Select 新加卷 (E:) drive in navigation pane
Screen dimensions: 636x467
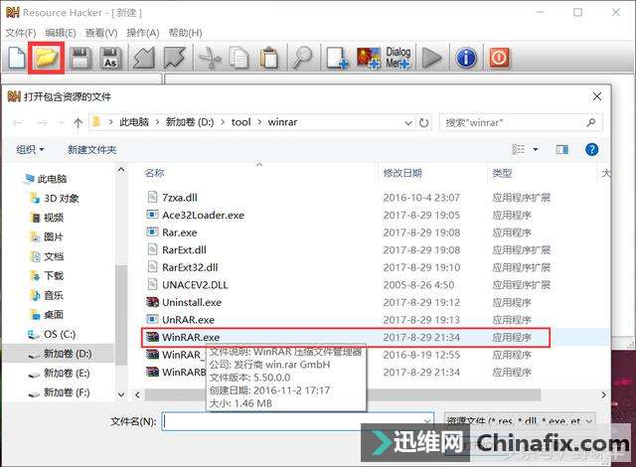click(x=60, y=373)
